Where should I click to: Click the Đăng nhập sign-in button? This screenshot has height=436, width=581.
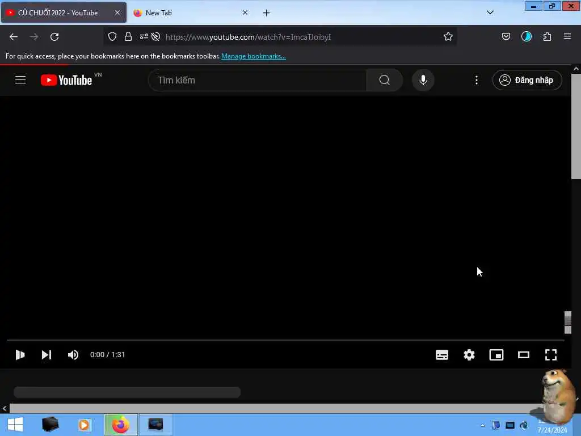point(527,80)
